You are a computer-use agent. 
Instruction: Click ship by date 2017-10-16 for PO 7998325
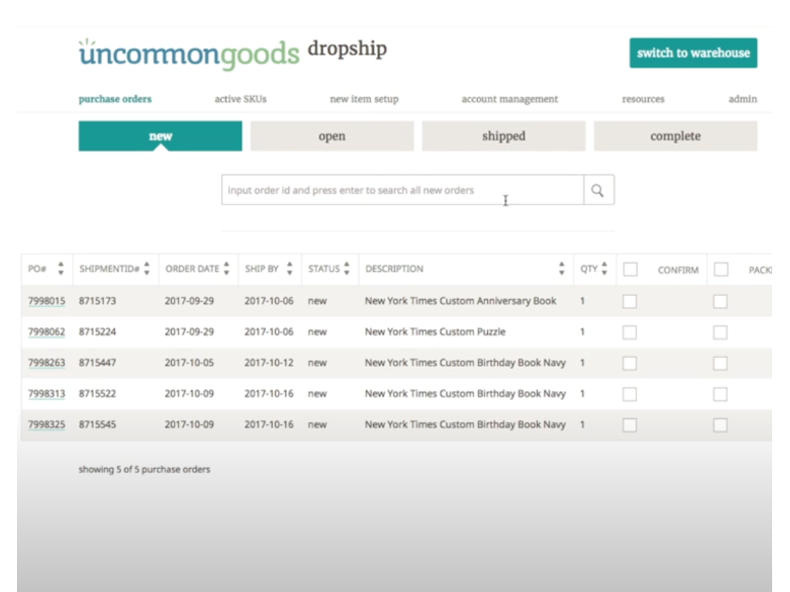coord(269,425)
